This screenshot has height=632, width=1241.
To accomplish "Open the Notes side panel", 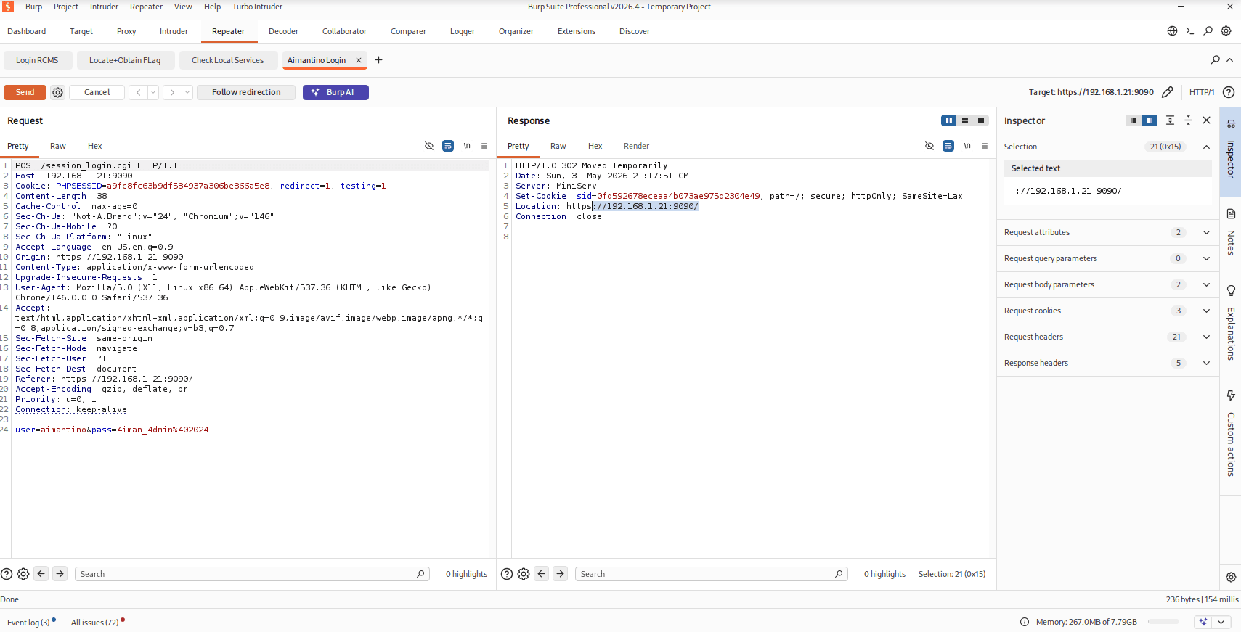I will [1231, 234].
